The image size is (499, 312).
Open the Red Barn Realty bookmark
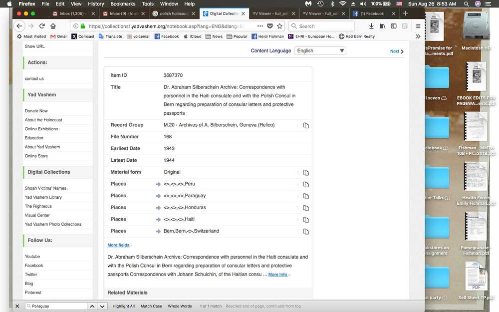[357, 36]
